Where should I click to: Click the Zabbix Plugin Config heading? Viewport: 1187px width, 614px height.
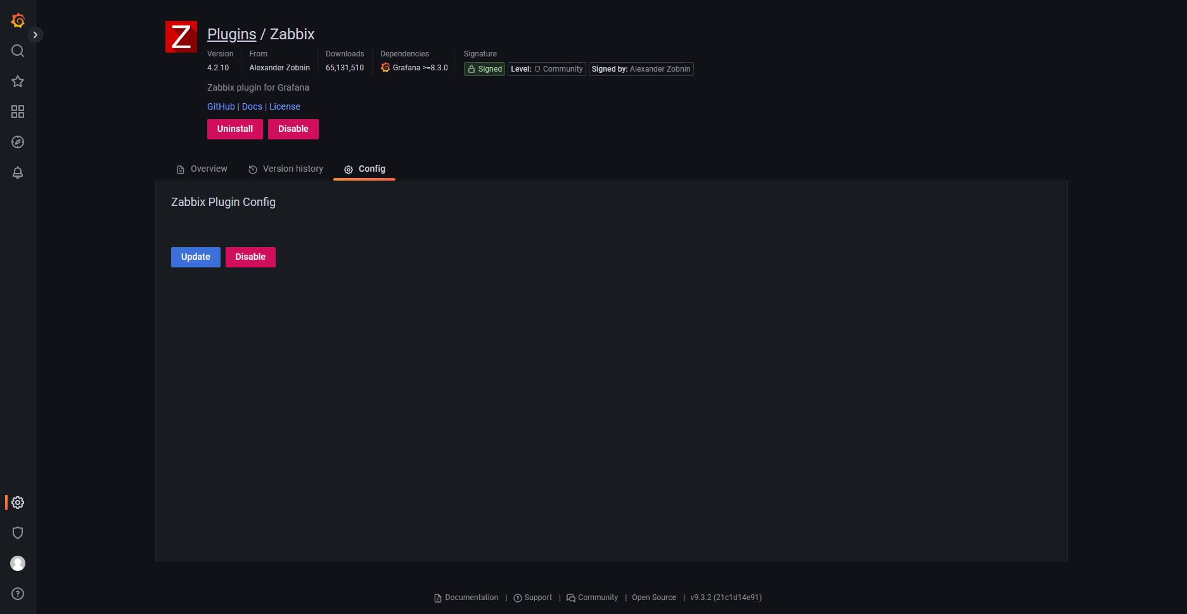click(223, 202)
